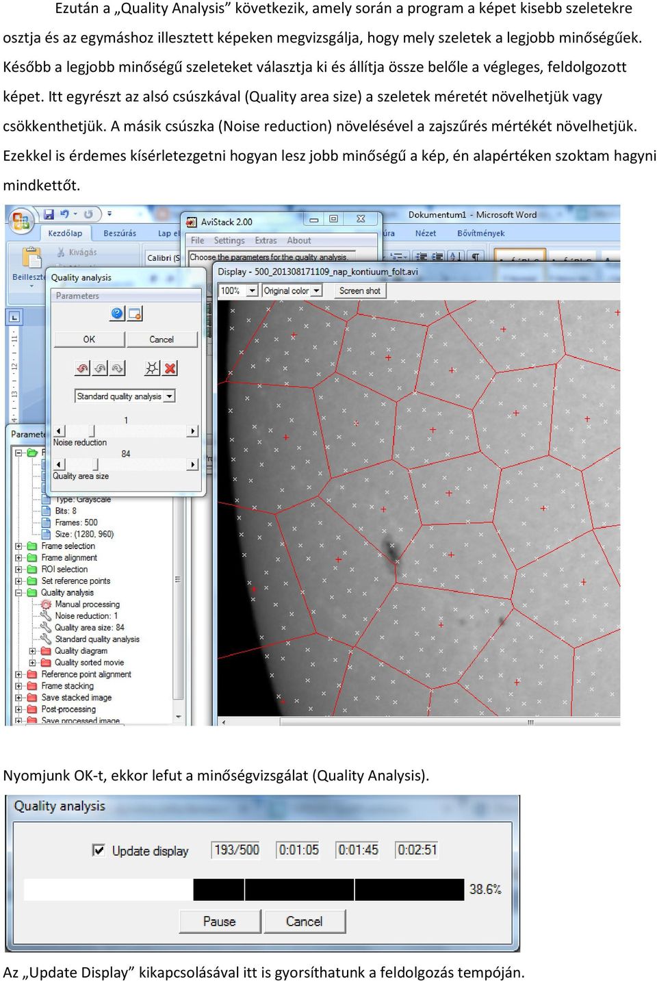
Task: Click the Pause button
Action: [x=220, y=921]
